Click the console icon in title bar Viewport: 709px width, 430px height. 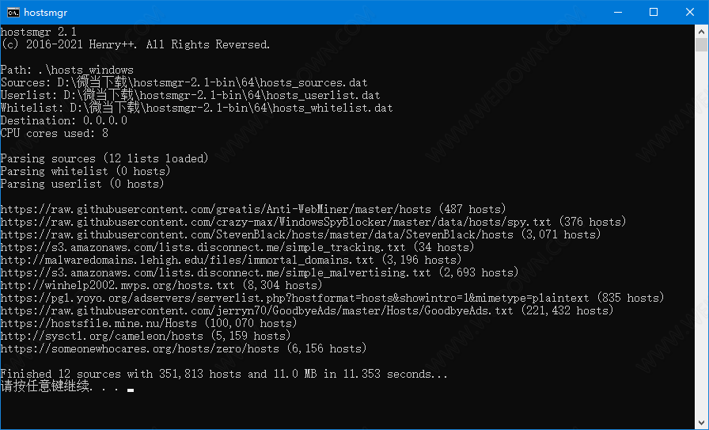coord(13,12)
